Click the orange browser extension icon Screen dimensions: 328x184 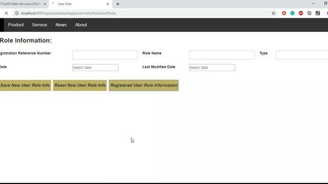click(x=284, y=13)
